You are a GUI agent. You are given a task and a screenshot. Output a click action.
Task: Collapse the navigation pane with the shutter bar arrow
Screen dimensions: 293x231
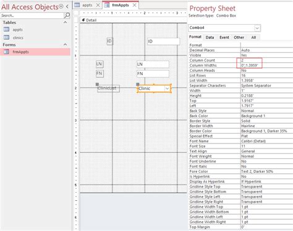(67, 7)
